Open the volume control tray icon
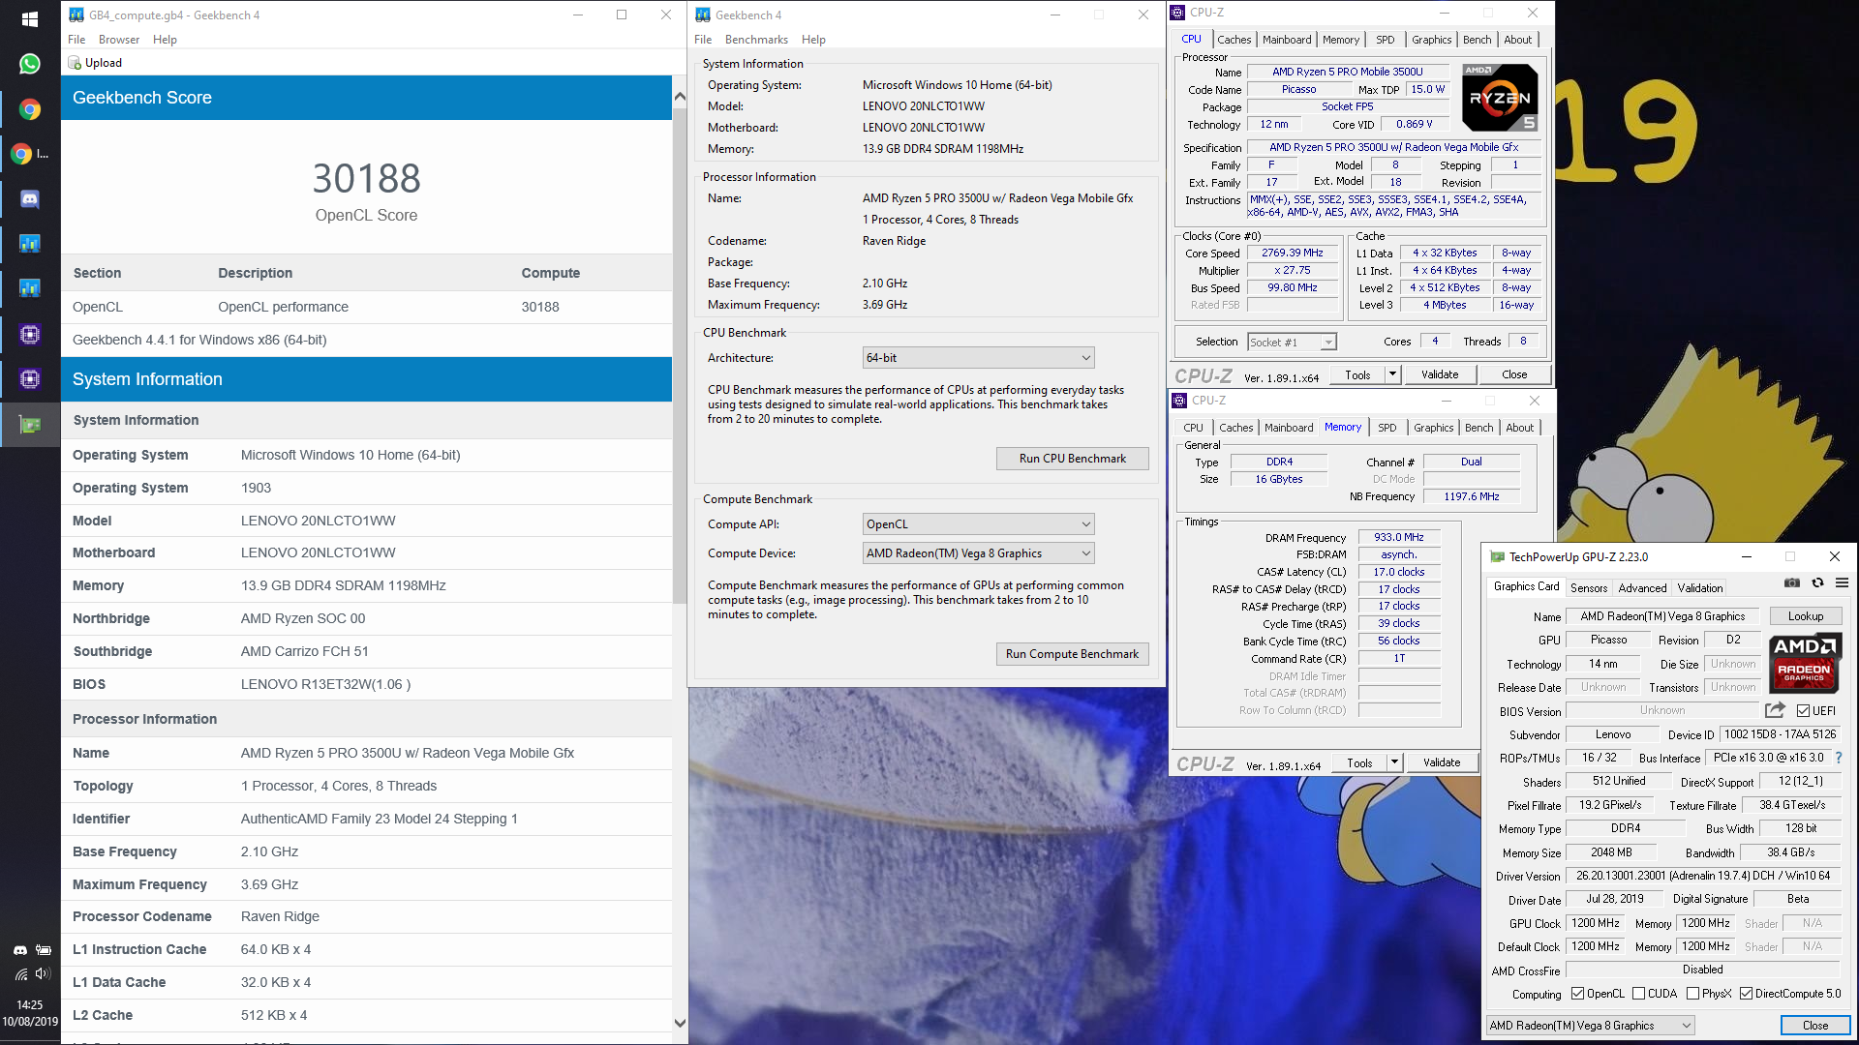Viewport: 1859px width, 1045px height. click(x=43, y=974)
